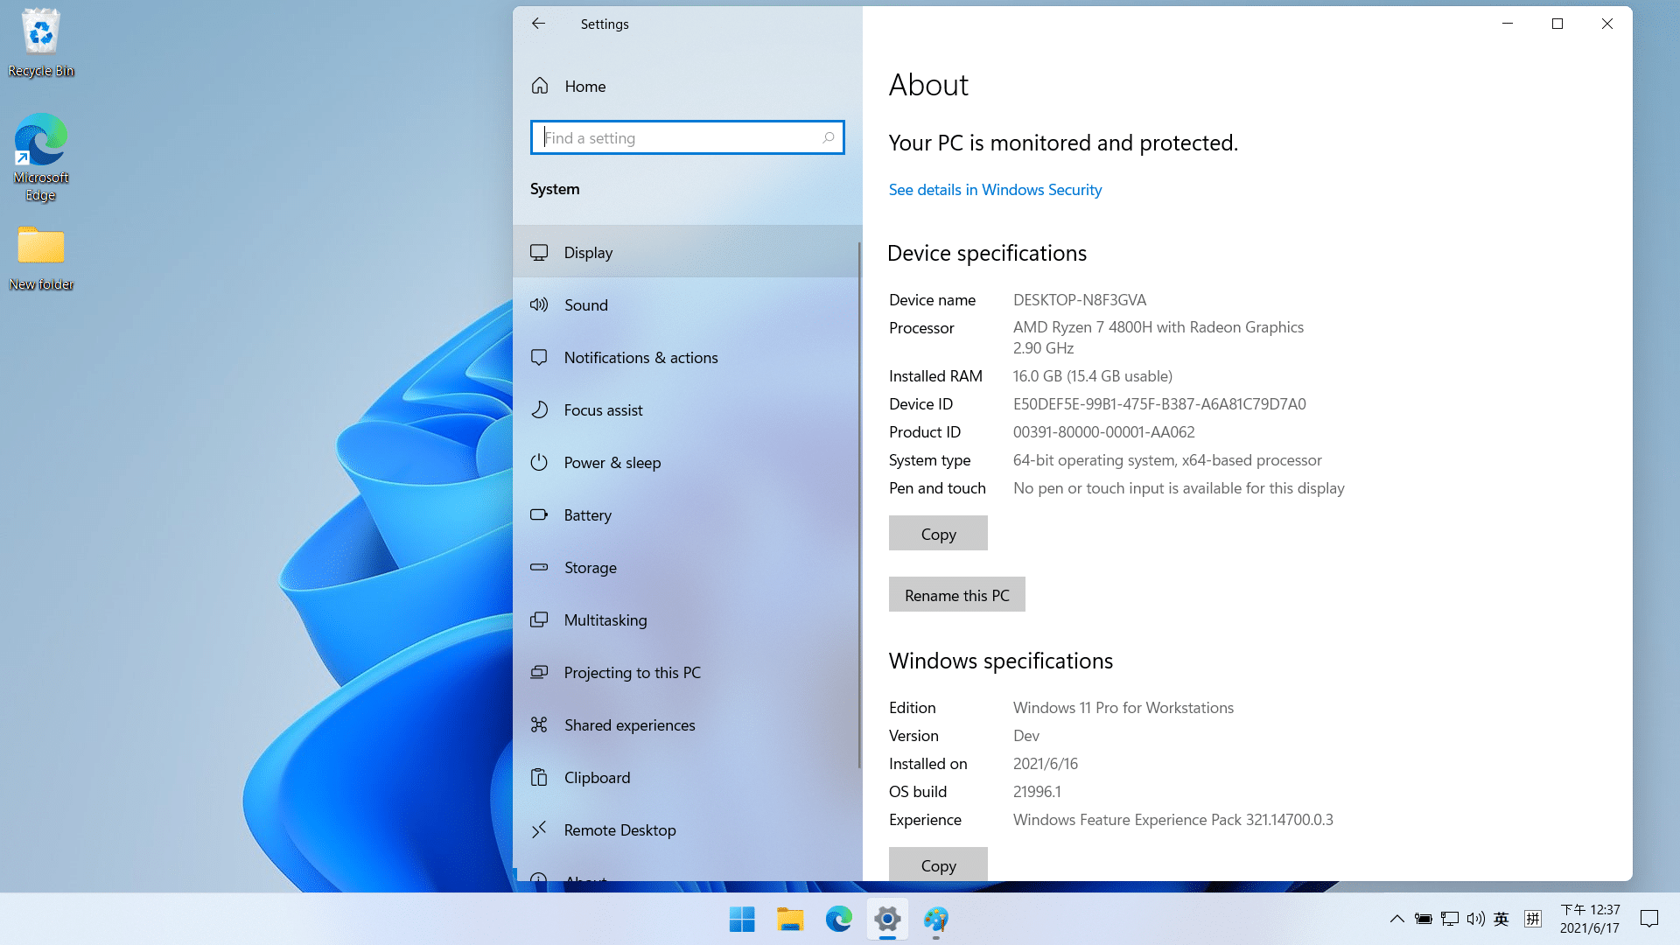Click the Settings gear on the taskbar
1680x945 pixels.
click(887, 919)
